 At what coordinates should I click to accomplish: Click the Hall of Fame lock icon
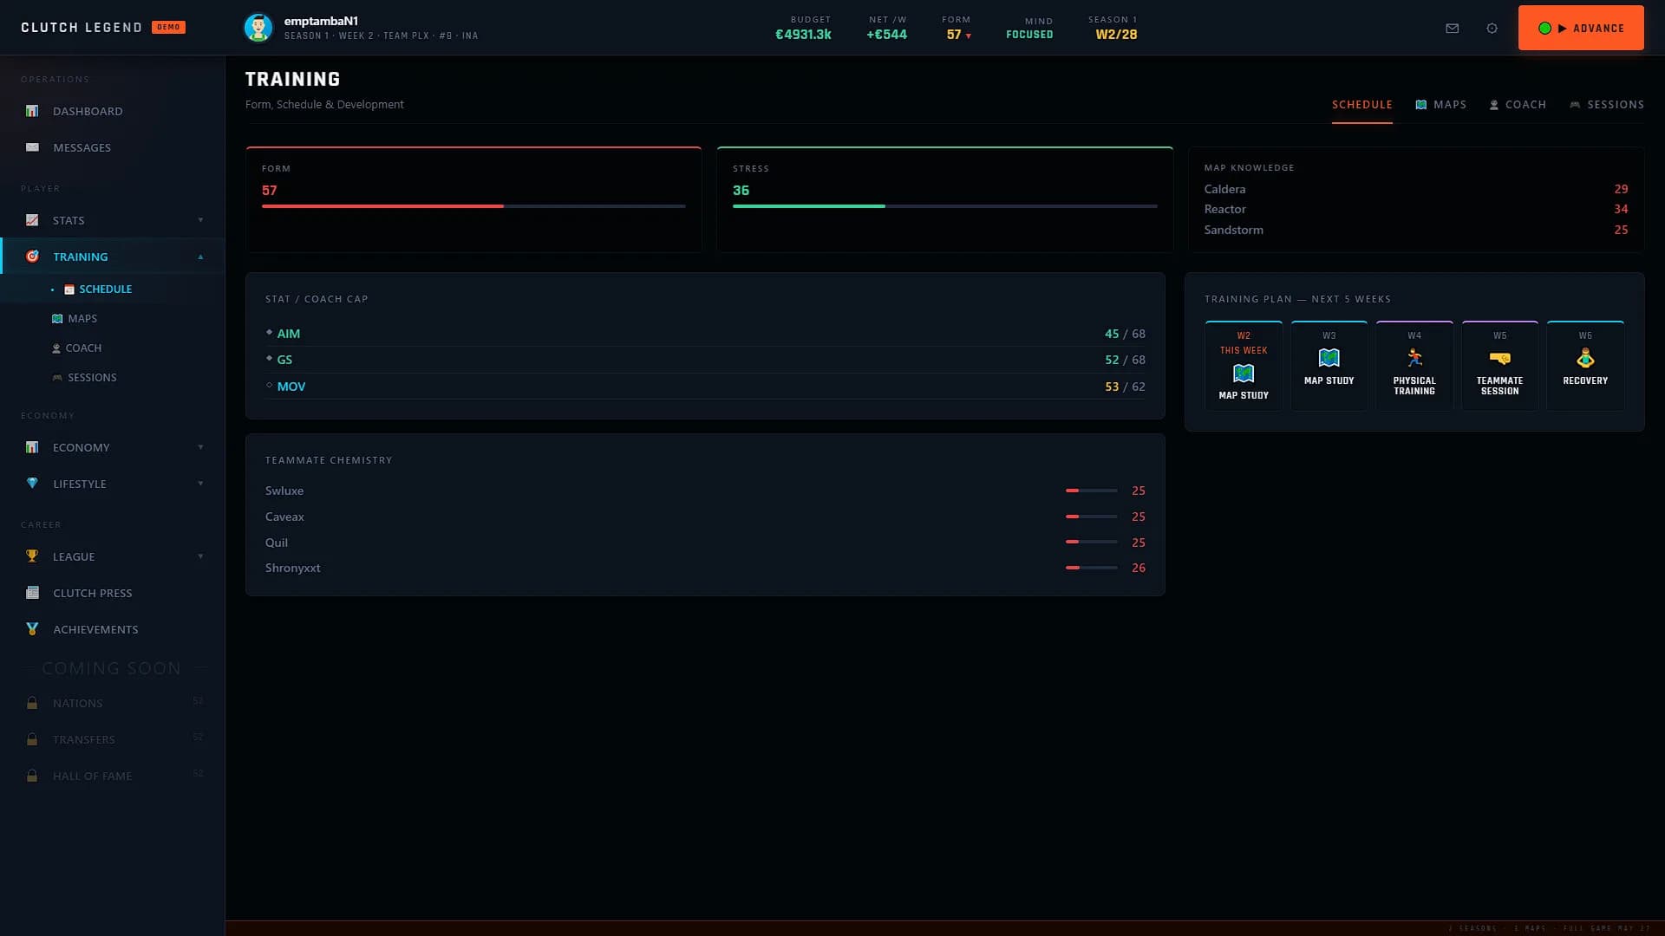click(32, 776)
